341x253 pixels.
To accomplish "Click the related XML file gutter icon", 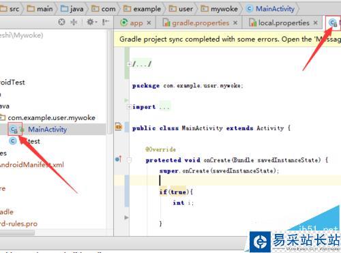I will tap(119, 127).
